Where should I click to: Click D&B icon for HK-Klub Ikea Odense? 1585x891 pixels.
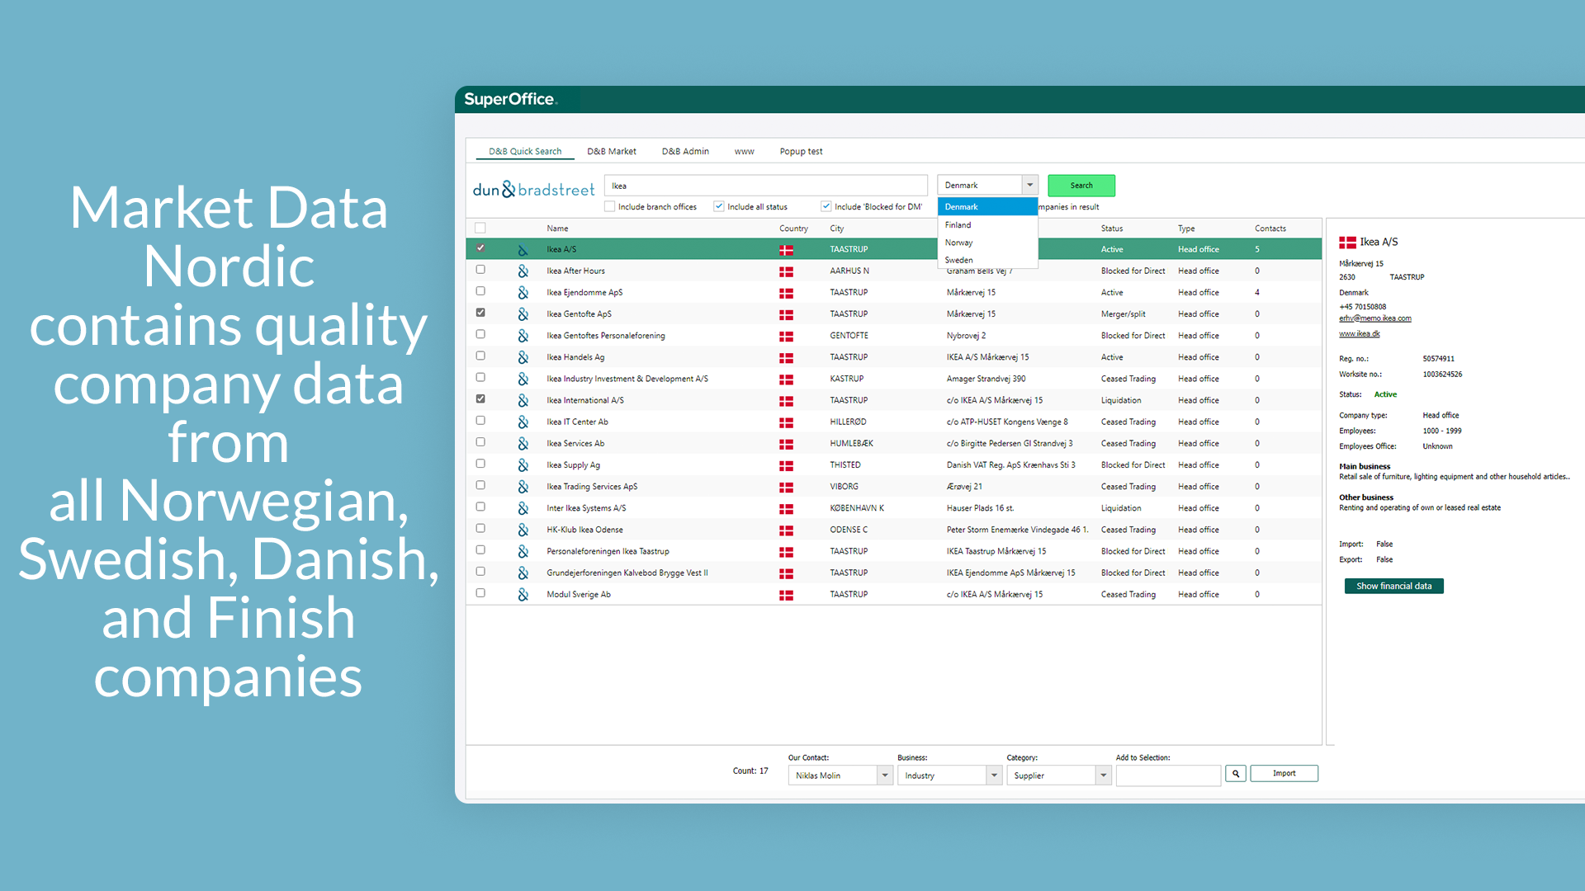pyautogui.click(x=523, y=530)
